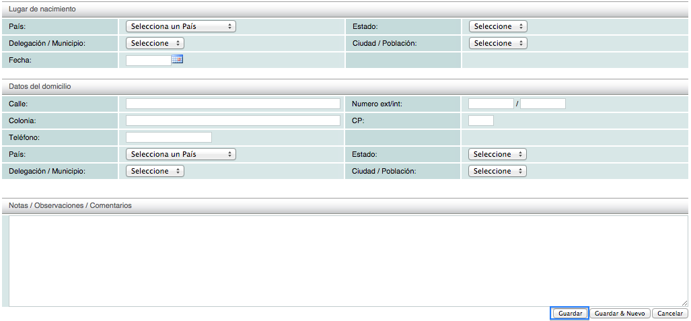The height and width of the screenshot is (321, 691).
Task: Focus the Teléfono input field
Action: [168, 137]
